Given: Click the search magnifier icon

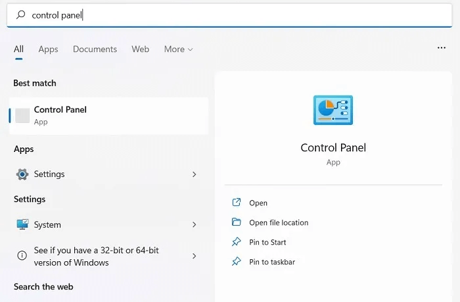Looking at the screenshot, I should pyautogui.click(x=22, y=14).
